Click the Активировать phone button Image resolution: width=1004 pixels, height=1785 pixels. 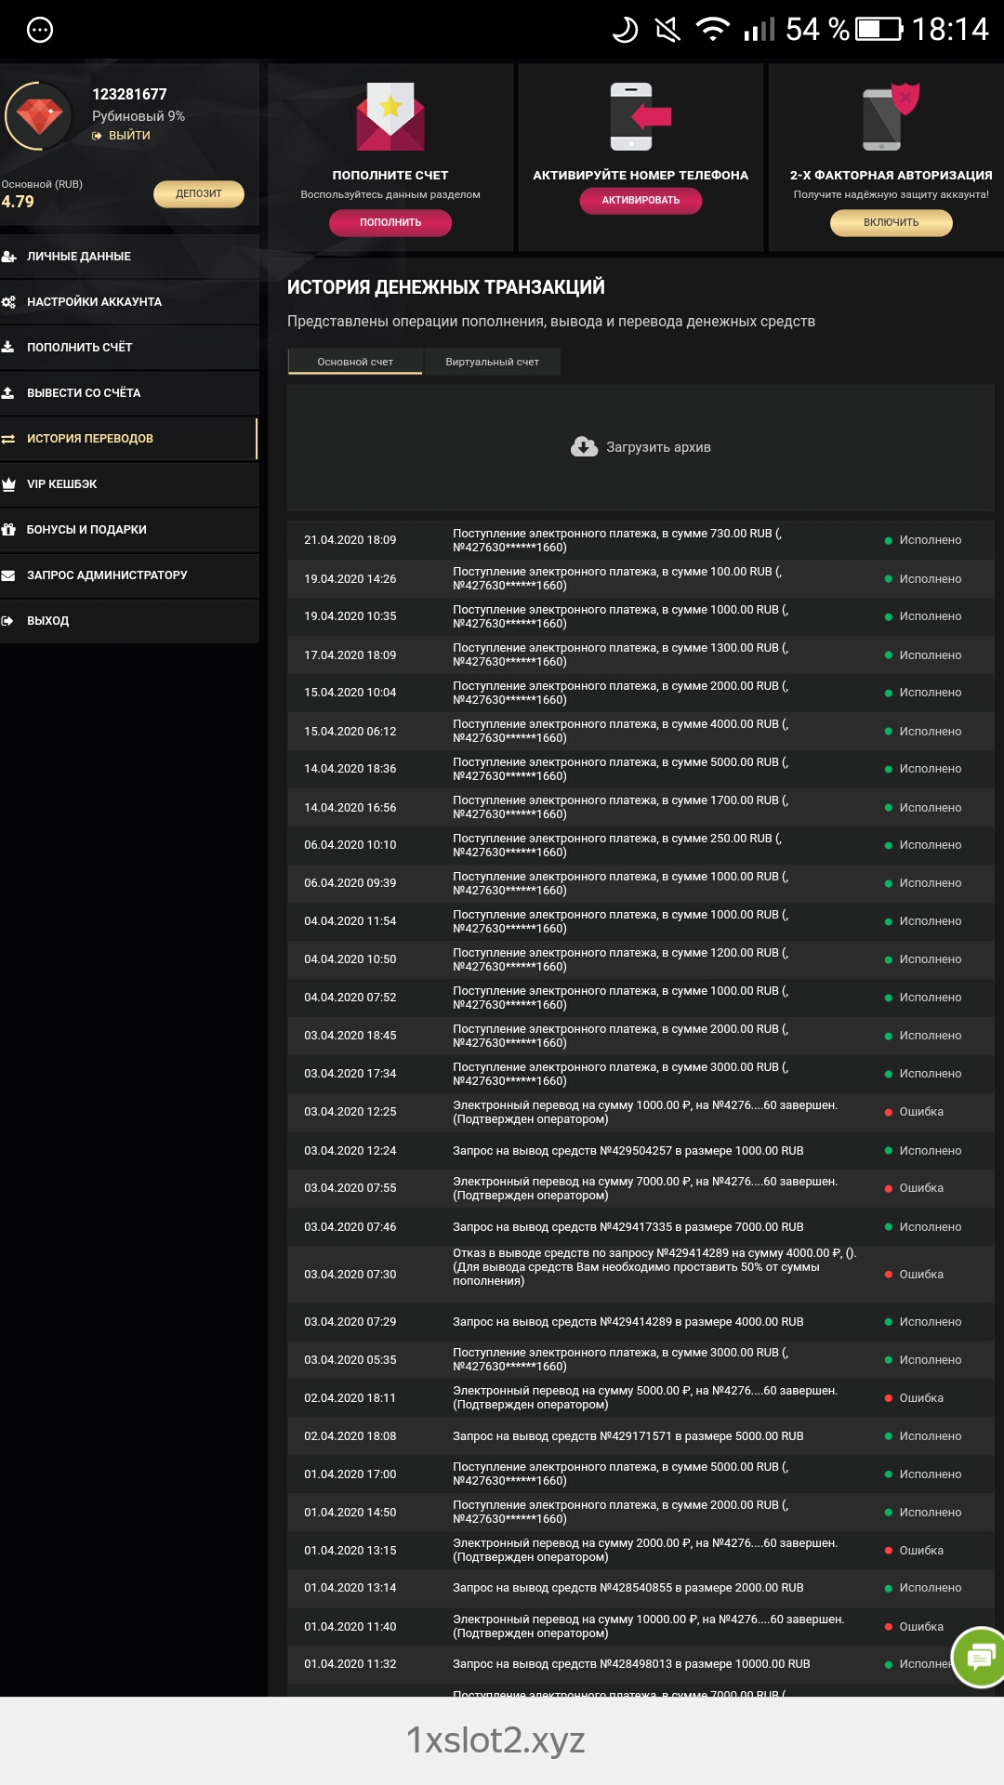[641, 200]
